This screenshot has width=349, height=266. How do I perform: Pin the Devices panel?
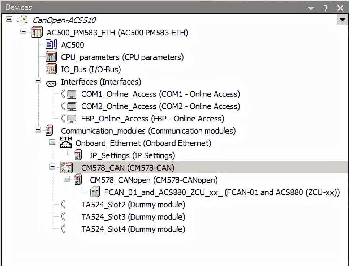pos(325,8)
